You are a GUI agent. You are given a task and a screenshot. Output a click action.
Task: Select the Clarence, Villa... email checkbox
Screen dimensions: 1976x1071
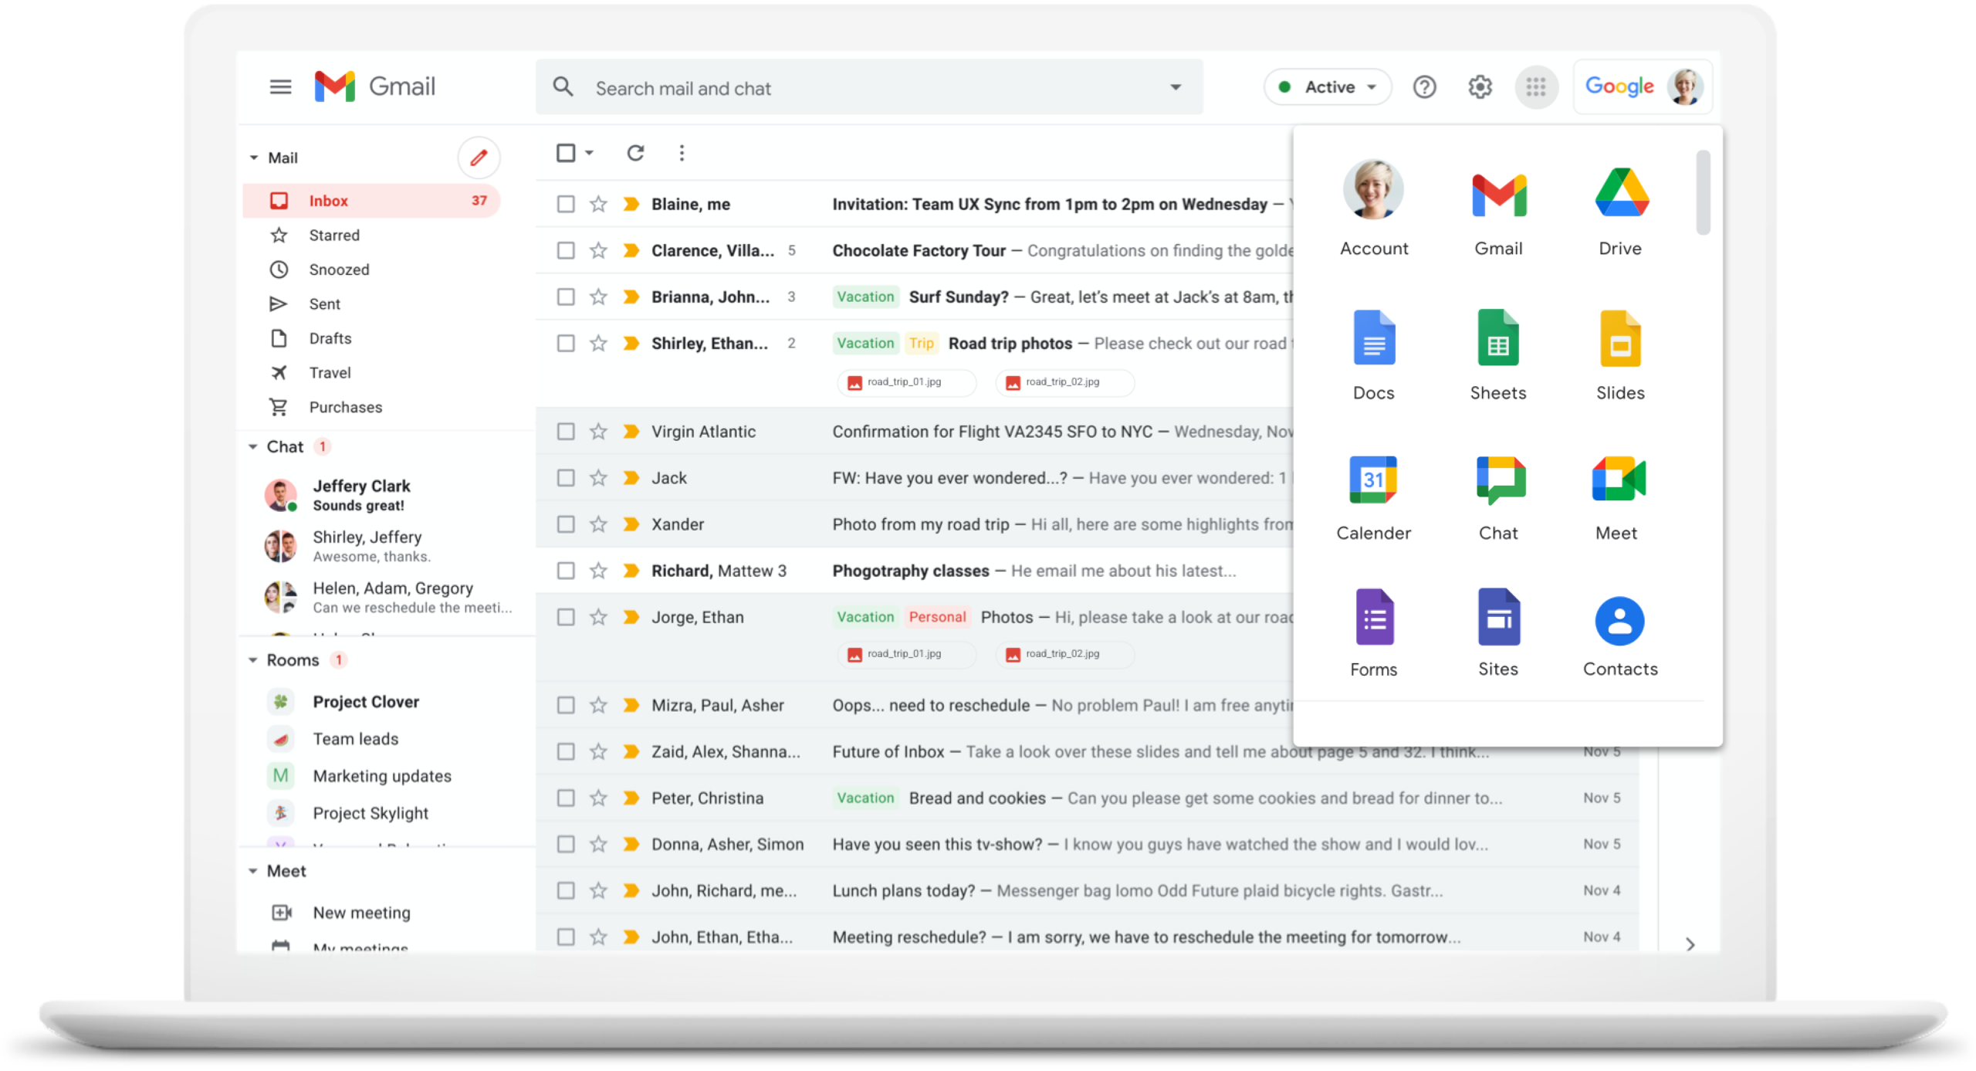pos(566,250)
